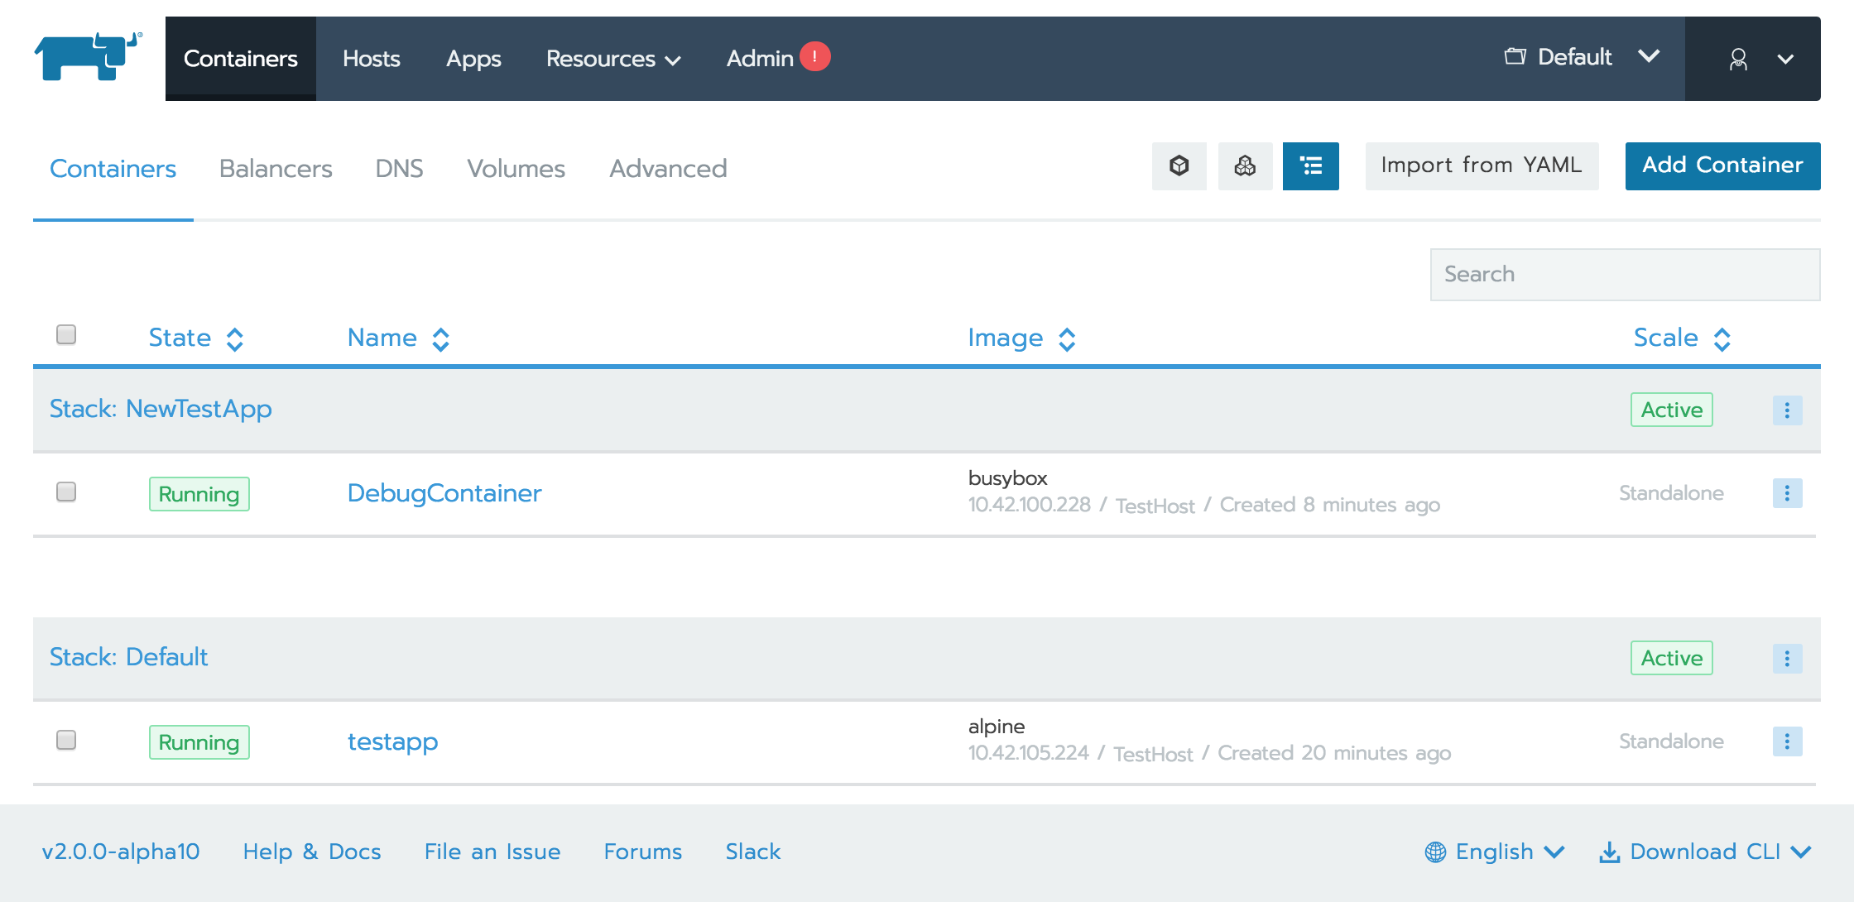Click the Running badge for DebugContainer
Image resolution: width=1854 pixels, height=902 pixels.
[199, 494]
